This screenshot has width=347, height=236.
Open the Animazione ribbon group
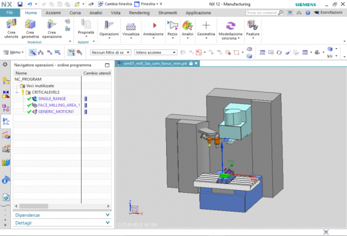[x=153, y=29]
